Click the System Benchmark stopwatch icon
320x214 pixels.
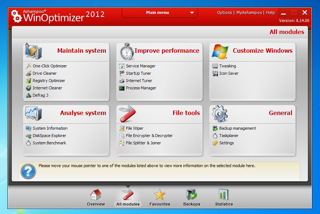point(29,143)
